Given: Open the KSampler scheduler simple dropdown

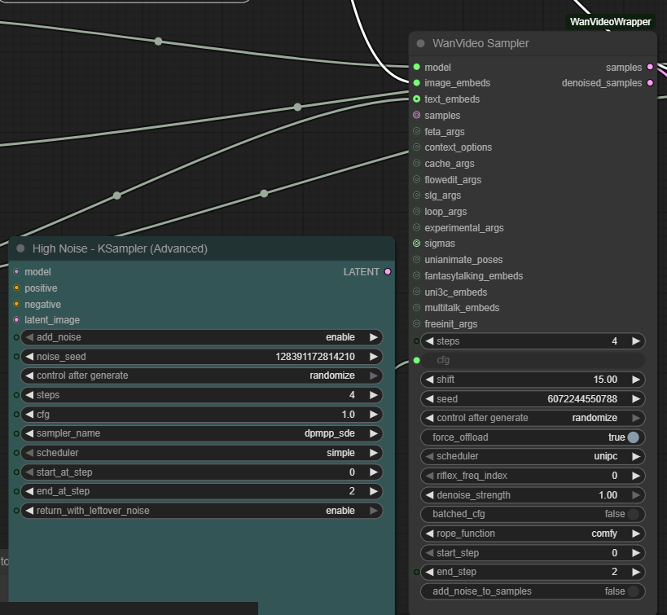Looking at the screenshot, I should (202, 453).
